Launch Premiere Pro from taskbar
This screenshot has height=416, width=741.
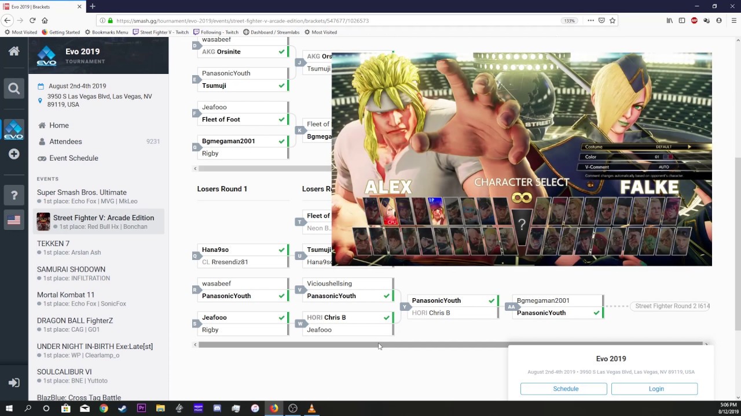point(141,408)
